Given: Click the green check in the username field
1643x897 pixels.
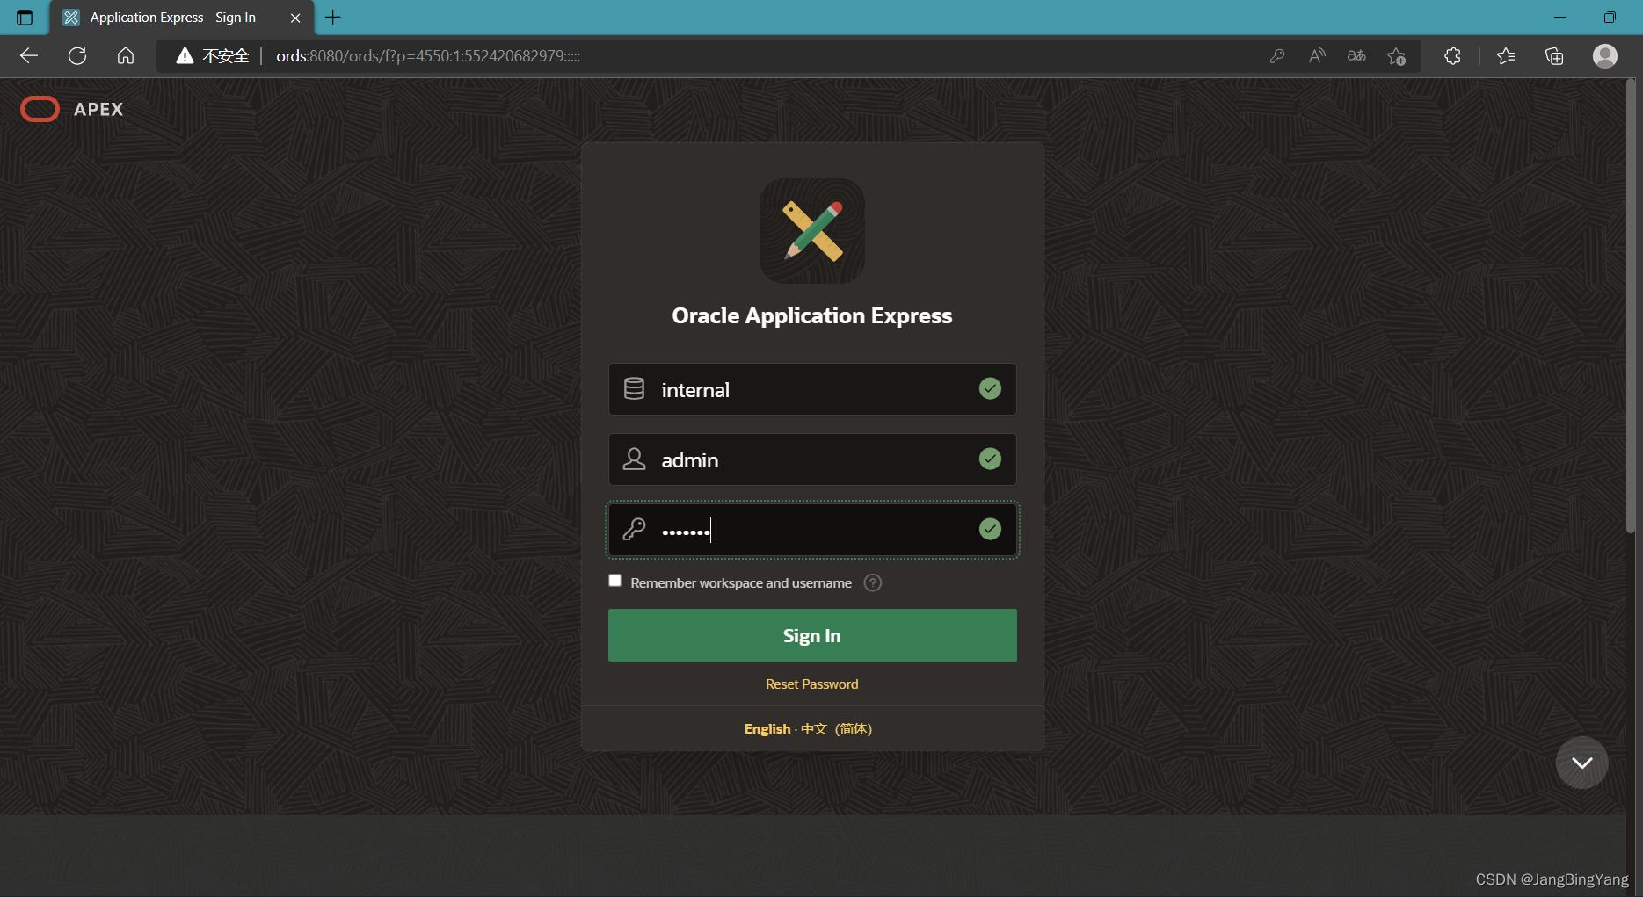Looking at the screenshot, I should (x=990, y=459).
